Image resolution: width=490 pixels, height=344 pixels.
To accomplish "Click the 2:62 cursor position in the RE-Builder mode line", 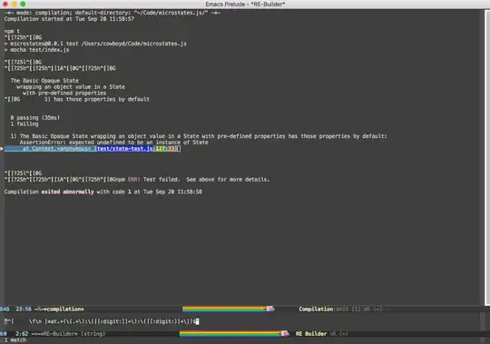I will [x=22, y=334].
